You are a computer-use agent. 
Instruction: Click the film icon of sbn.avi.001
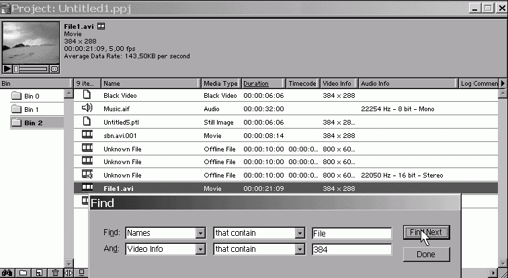[87, 135]
